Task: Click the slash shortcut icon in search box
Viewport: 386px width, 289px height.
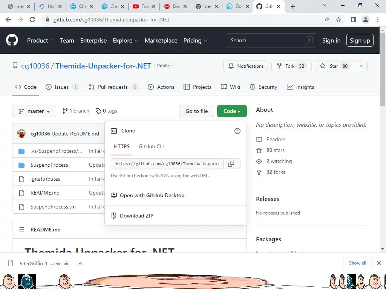Action: click(309, 40)
